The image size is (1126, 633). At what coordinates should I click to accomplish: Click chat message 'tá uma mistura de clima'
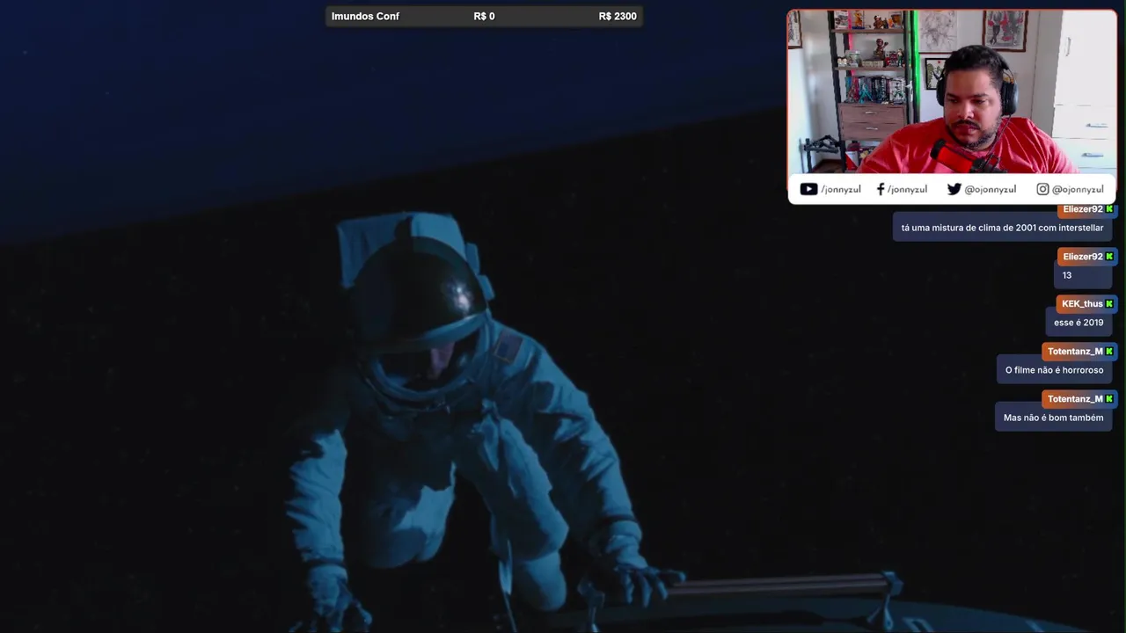pos(1002,228)
